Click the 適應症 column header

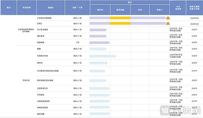click(50, 8)
